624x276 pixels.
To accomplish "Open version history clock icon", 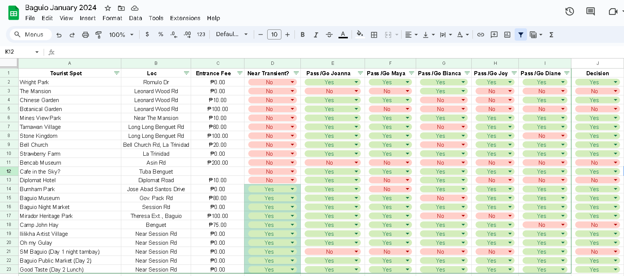I will pos(569,12).
